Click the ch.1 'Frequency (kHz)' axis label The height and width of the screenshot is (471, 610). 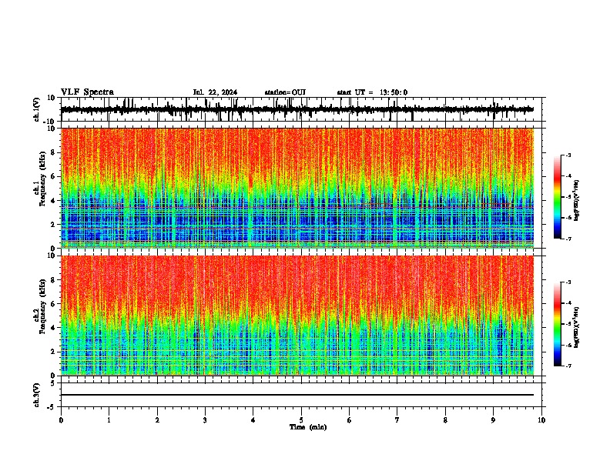[x=42, y=179]
